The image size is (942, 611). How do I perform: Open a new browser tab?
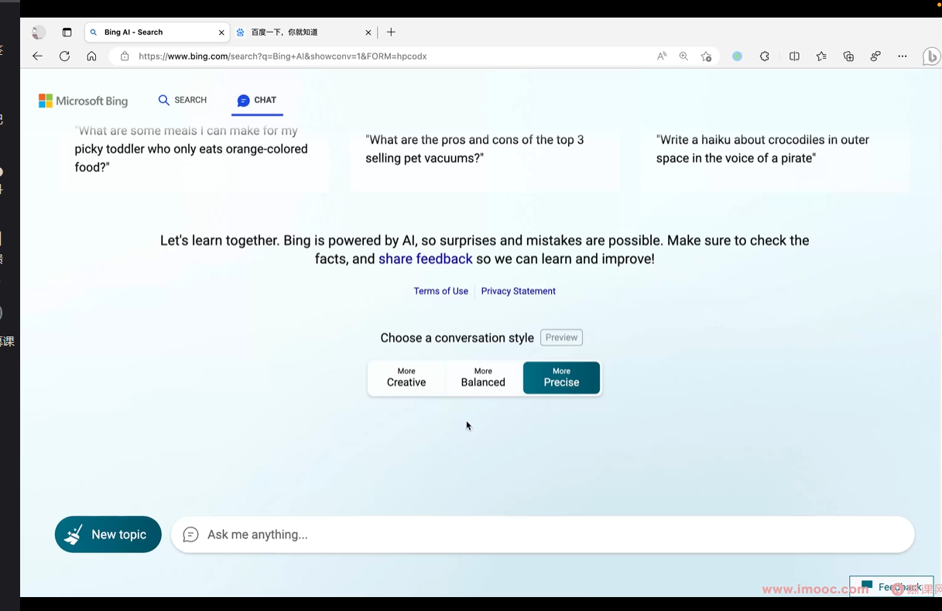coord(391,32)
